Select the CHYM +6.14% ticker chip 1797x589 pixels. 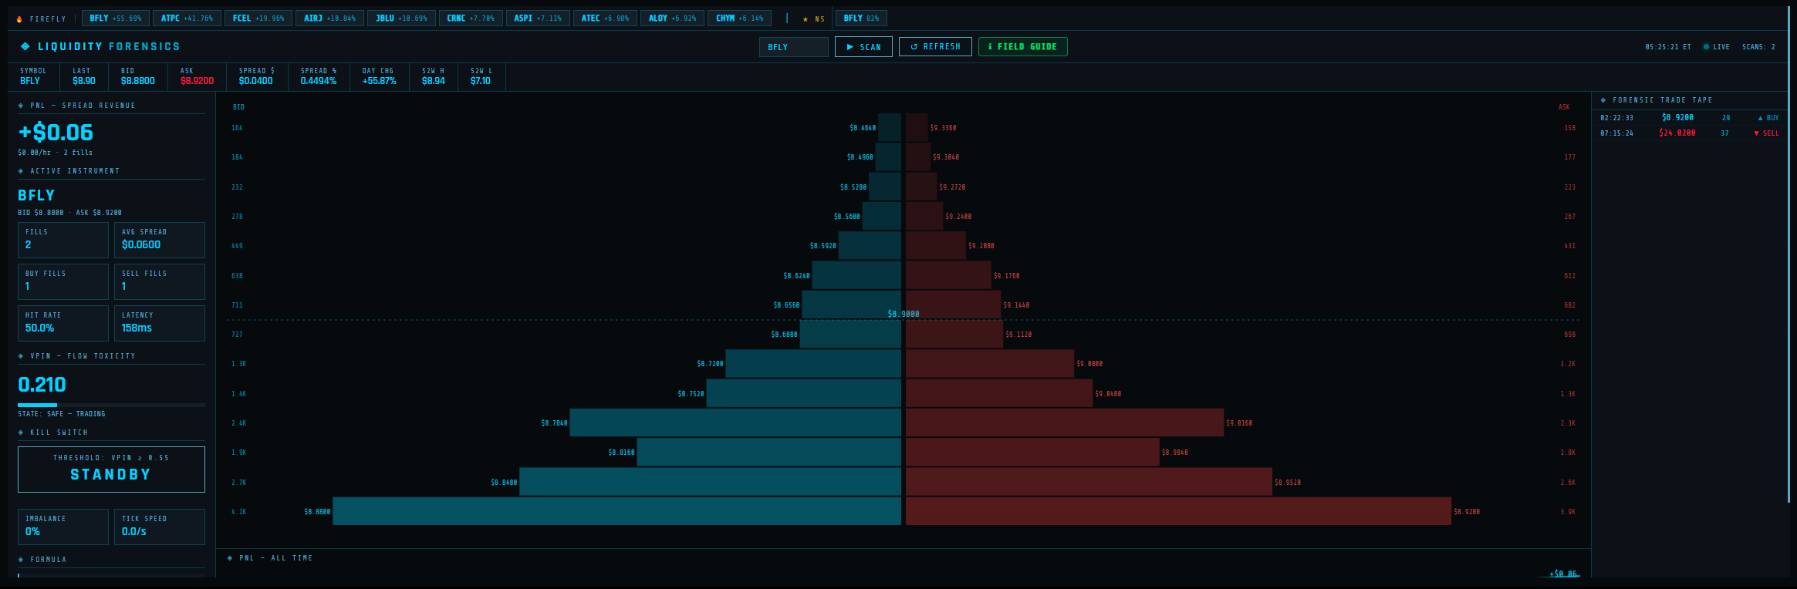point(739,19)
